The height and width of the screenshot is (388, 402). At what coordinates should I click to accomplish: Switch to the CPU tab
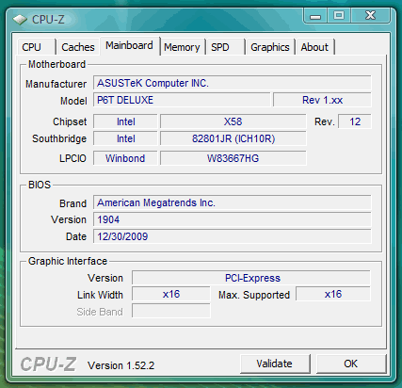pyautogui.click(x=37, y=47)
